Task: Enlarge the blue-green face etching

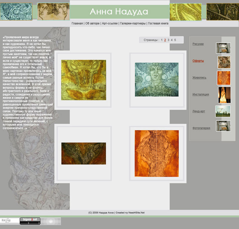Action: tap(157, 80)
